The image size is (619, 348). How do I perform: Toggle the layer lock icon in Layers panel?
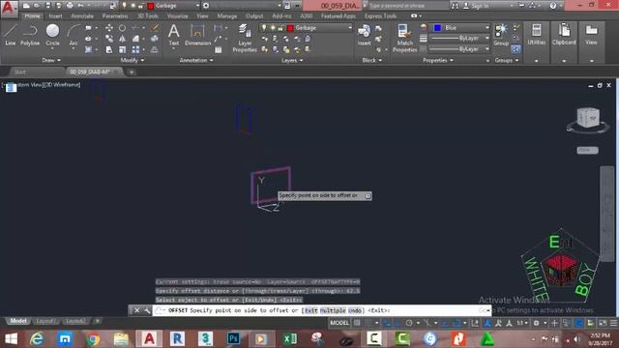(280, 28)
